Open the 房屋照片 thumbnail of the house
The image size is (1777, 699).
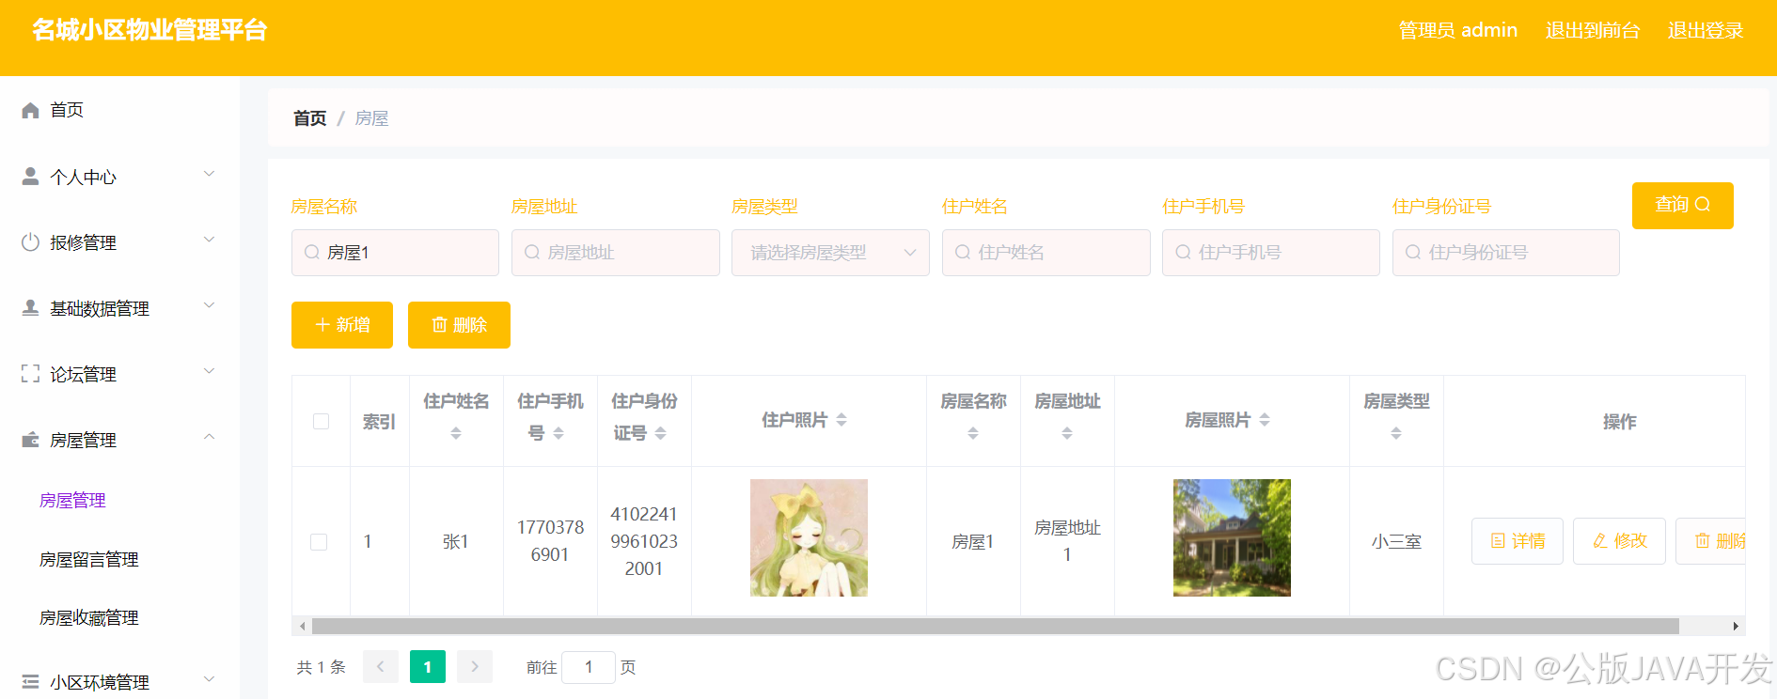(x=1232, y=537)
